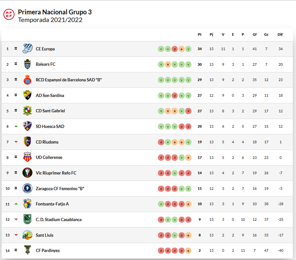
Task: Click the Pt column header
Action: pyautogui.click(x=200, y=34)
